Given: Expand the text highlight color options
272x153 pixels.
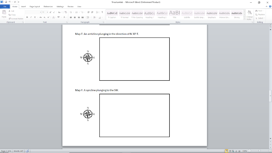Looking at the screenshot, I should pyautogui.click(x=61, y=17).
